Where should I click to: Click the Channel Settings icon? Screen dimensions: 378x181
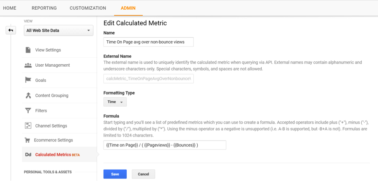coord(28,126)
